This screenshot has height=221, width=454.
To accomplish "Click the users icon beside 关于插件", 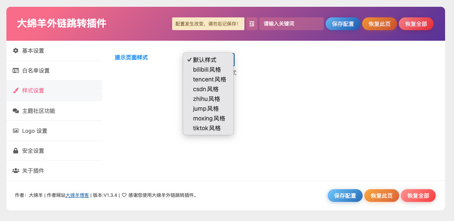I will pos(16,171).
